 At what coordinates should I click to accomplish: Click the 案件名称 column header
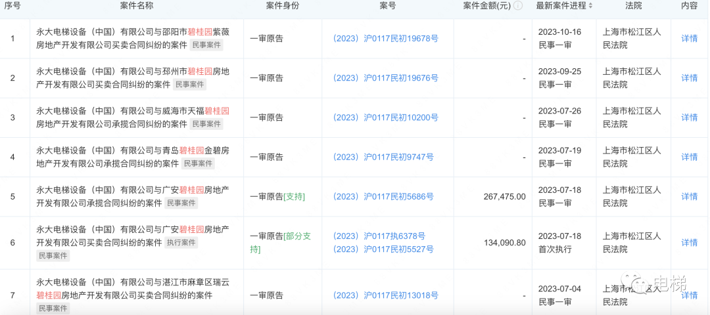137,7
